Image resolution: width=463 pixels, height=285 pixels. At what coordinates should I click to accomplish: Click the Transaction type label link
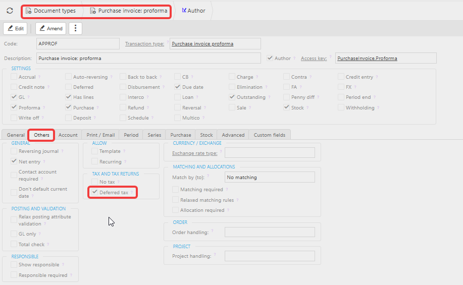pyautogui.click(x=144, y=44)
